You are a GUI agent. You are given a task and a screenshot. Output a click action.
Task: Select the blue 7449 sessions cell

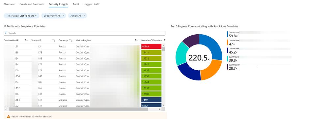click(151, 100)
